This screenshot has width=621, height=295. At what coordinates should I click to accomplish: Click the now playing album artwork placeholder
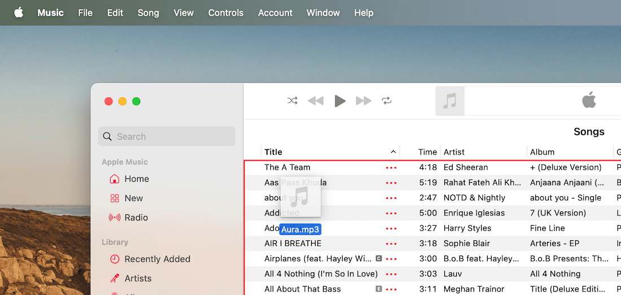(x=450, y=101)
